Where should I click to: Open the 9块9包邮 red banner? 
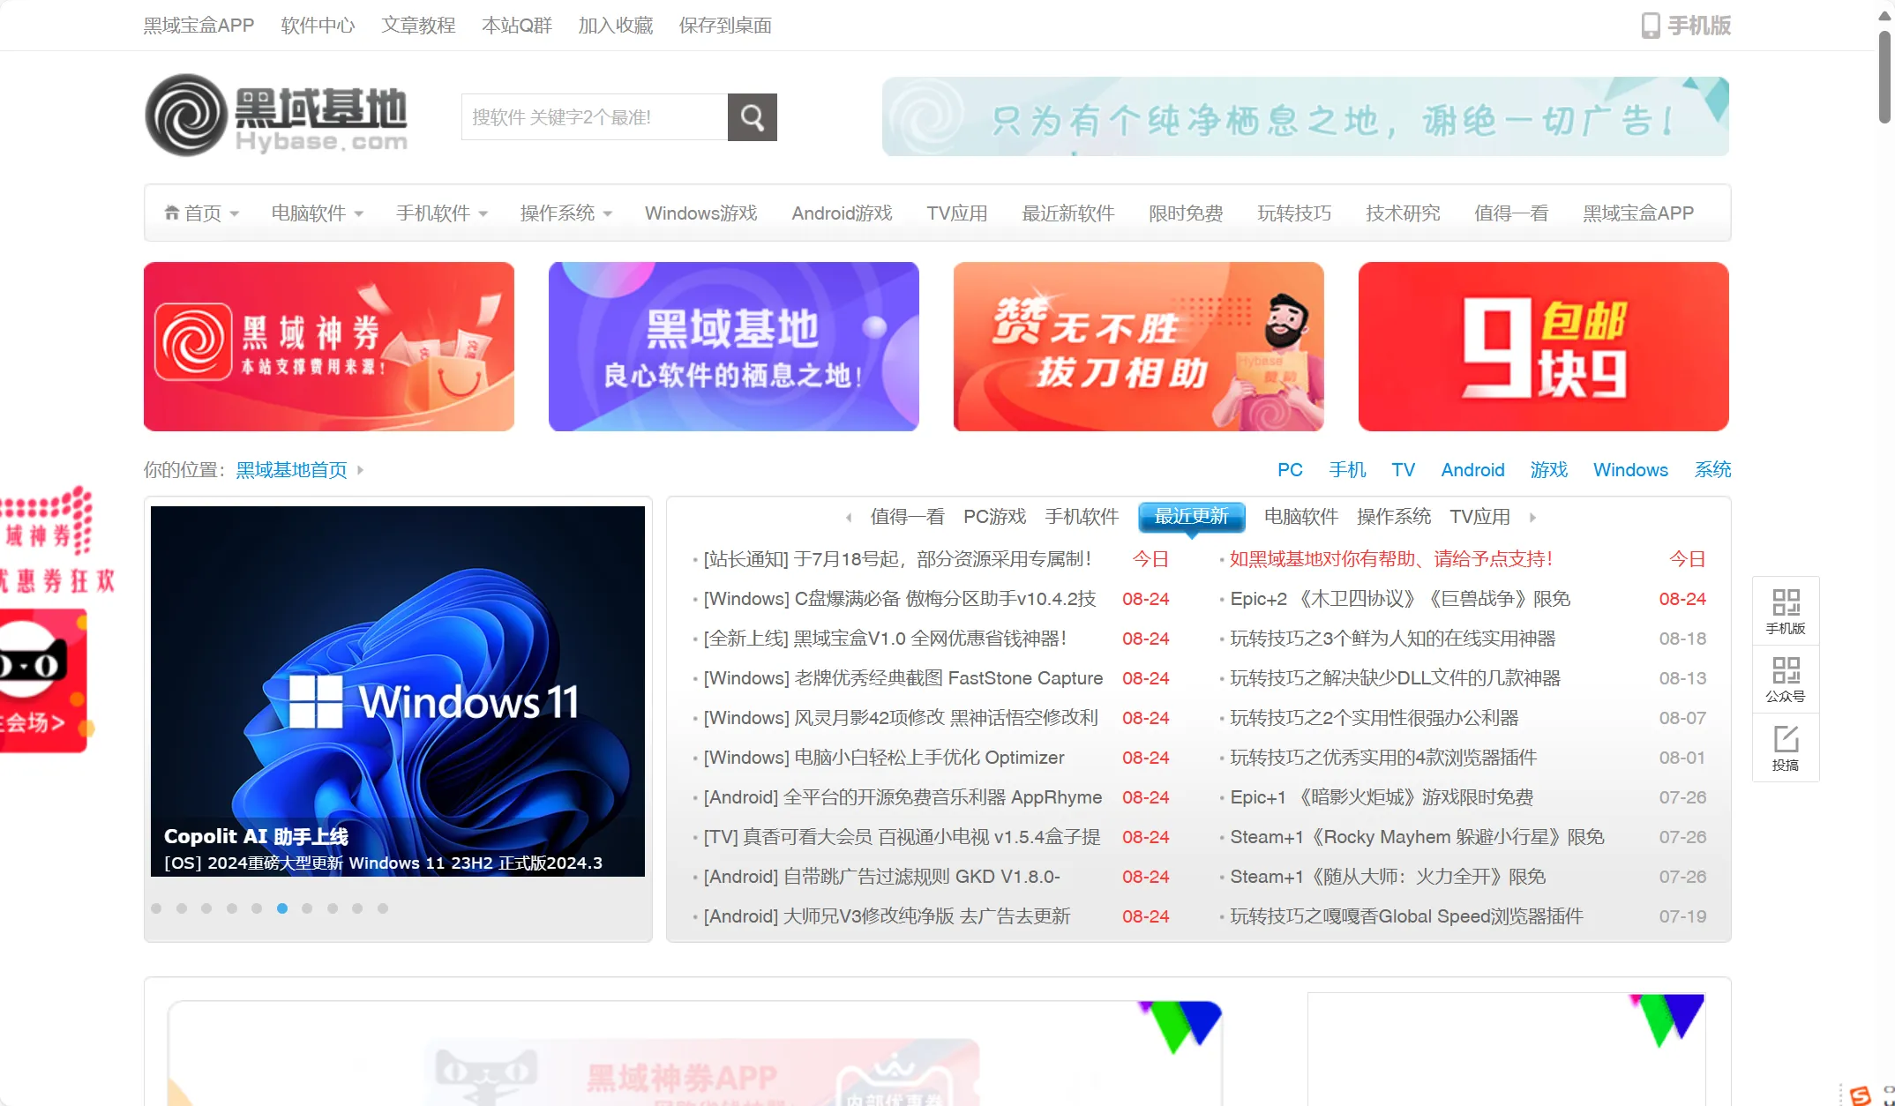(1544, 347)
